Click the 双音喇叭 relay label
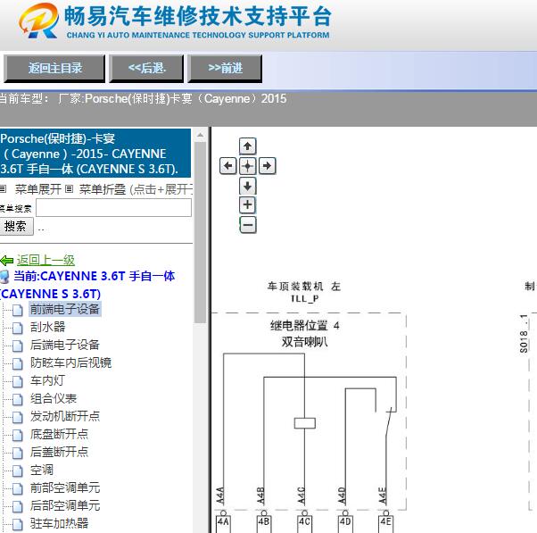Viewport: 537px width, 533px height. coord(304,342)
